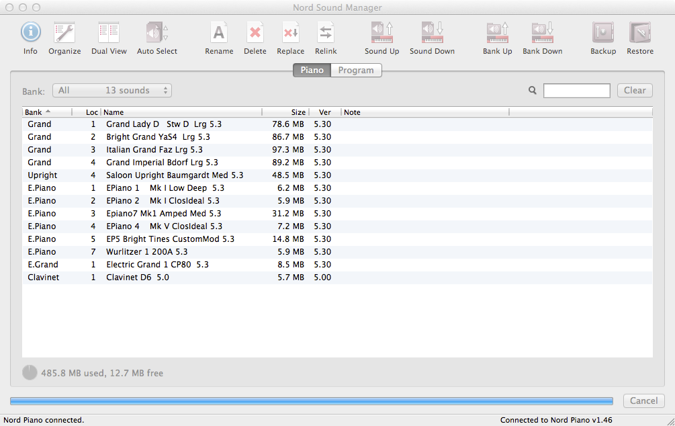Click the memory usage pie indicator
675x426 pixels.
[30, 373]
